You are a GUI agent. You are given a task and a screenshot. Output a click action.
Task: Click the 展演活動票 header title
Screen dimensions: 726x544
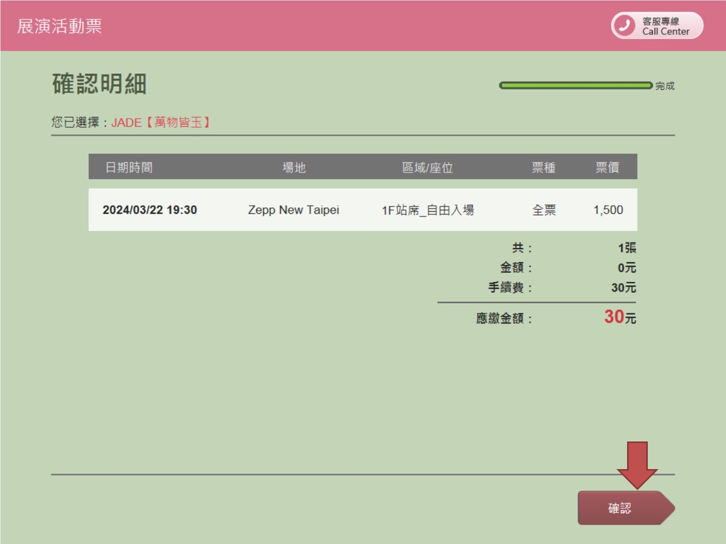[60, 26]
